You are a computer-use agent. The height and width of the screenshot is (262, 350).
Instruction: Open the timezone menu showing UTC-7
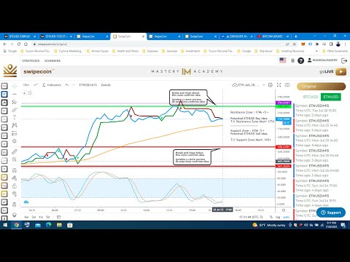point(251,217)
